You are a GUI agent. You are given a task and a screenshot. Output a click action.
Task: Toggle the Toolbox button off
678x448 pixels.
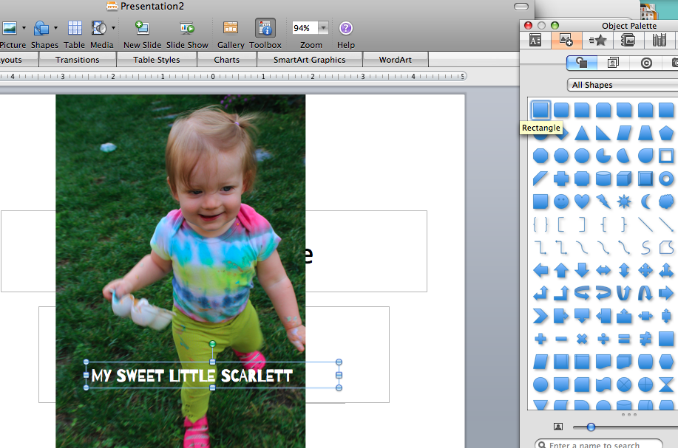click(x=265, y=29)
